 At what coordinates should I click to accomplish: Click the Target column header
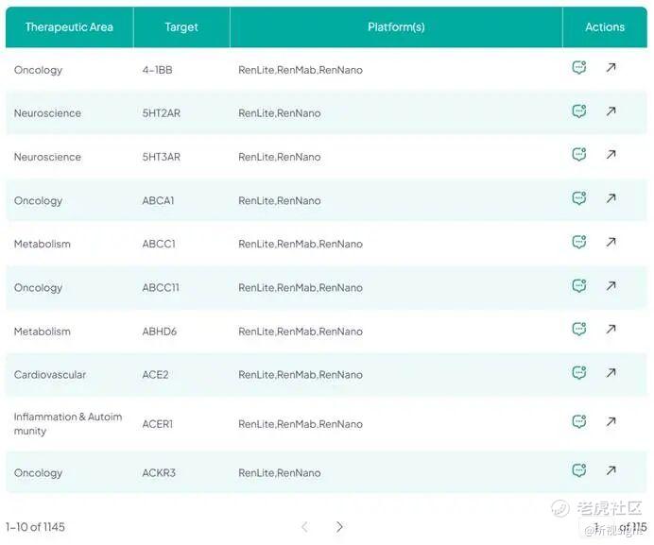181,27
